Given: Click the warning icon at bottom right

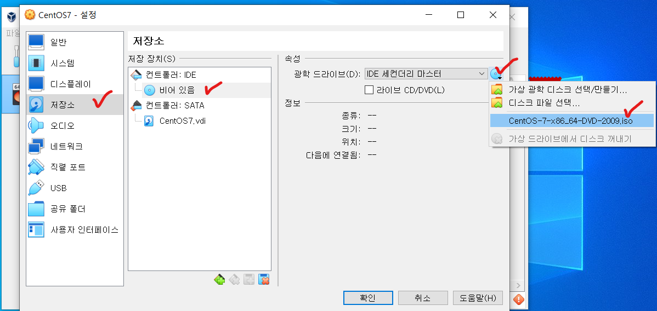Looking at the screenshot, I should [519, 300].
